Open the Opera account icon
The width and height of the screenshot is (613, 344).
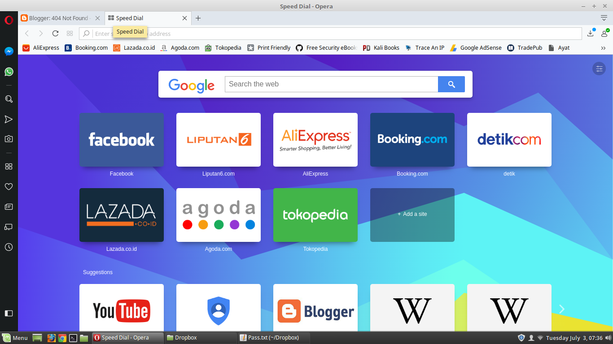(x=604, y=33)
